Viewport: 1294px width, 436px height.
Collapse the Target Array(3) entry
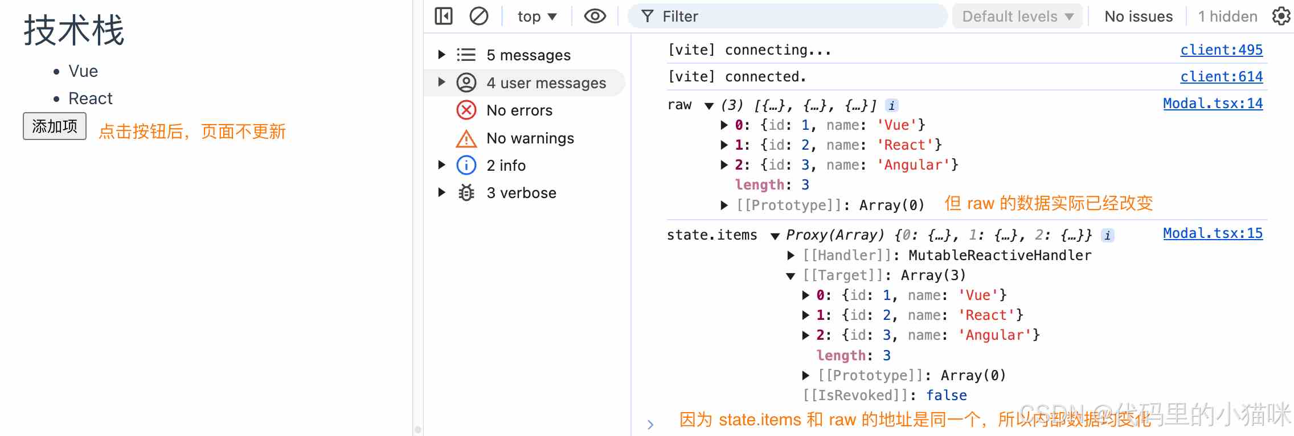pos(791,276)
